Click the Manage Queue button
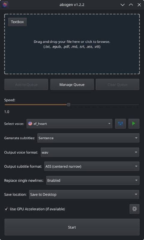This screenshot has width=144, height=240. tap(72, 85)
